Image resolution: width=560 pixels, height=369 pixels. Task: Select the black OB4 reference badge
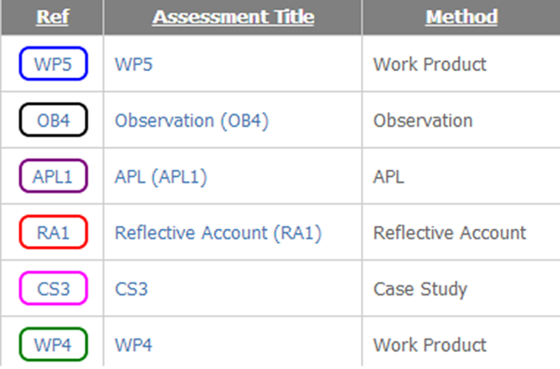click(53, 121)
